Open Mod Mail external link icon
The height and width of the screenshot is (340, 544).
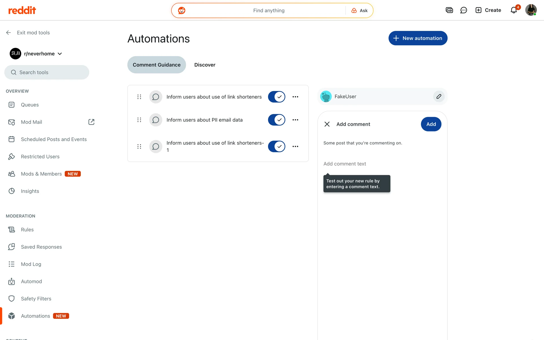tap(91, 122)
